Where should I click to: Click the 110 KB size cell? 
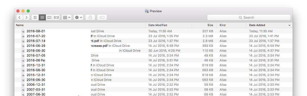point(208,51)
